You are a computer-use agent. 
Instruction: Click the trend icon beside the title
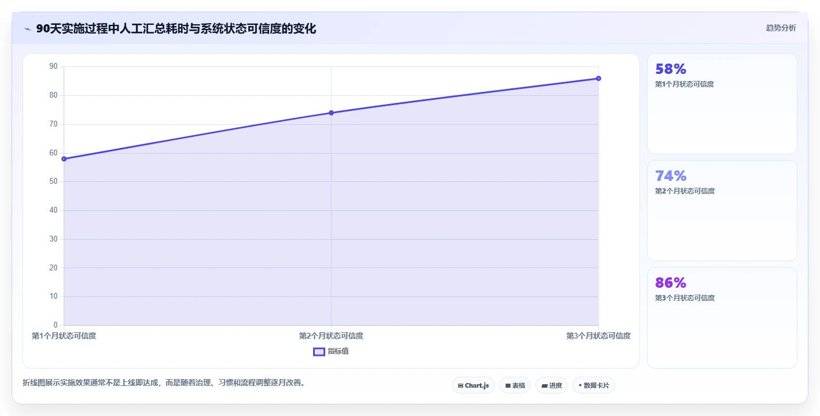(x=27, y=29)
